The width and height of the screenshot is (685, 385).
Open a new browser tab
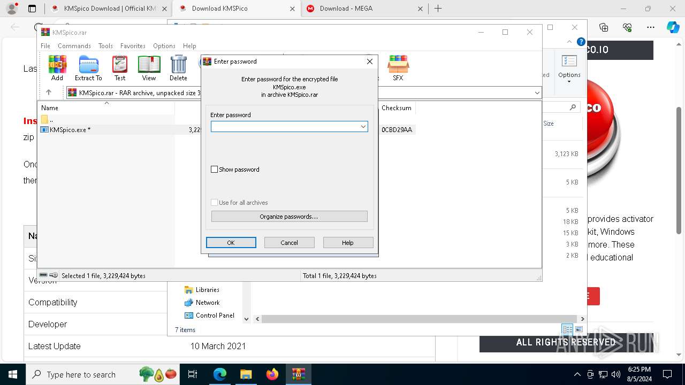click(438, 9)
